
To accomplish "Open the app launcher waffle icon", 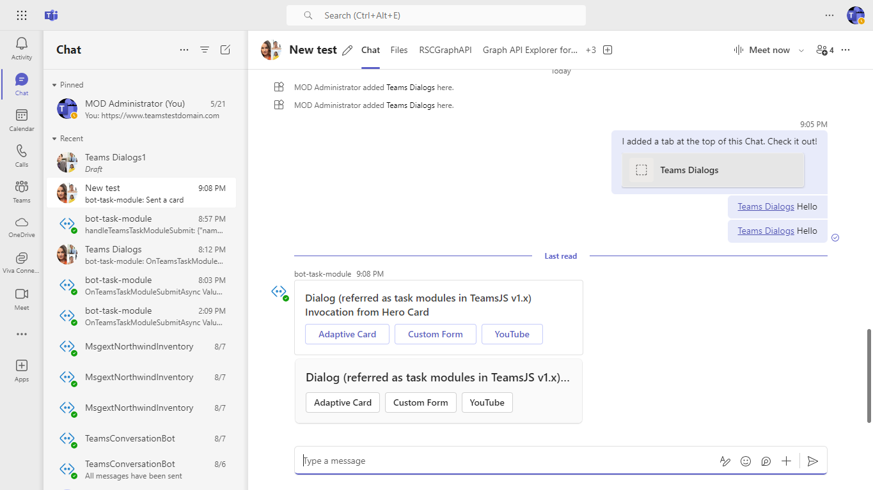I will (22, 15).
